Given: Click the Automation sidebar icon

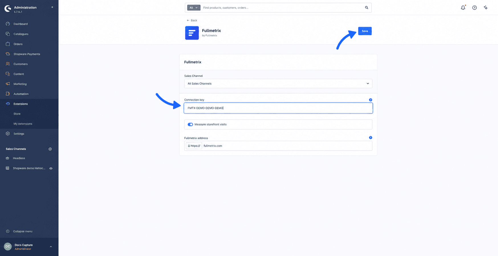Looking at the screenshot, I should 8,94.
